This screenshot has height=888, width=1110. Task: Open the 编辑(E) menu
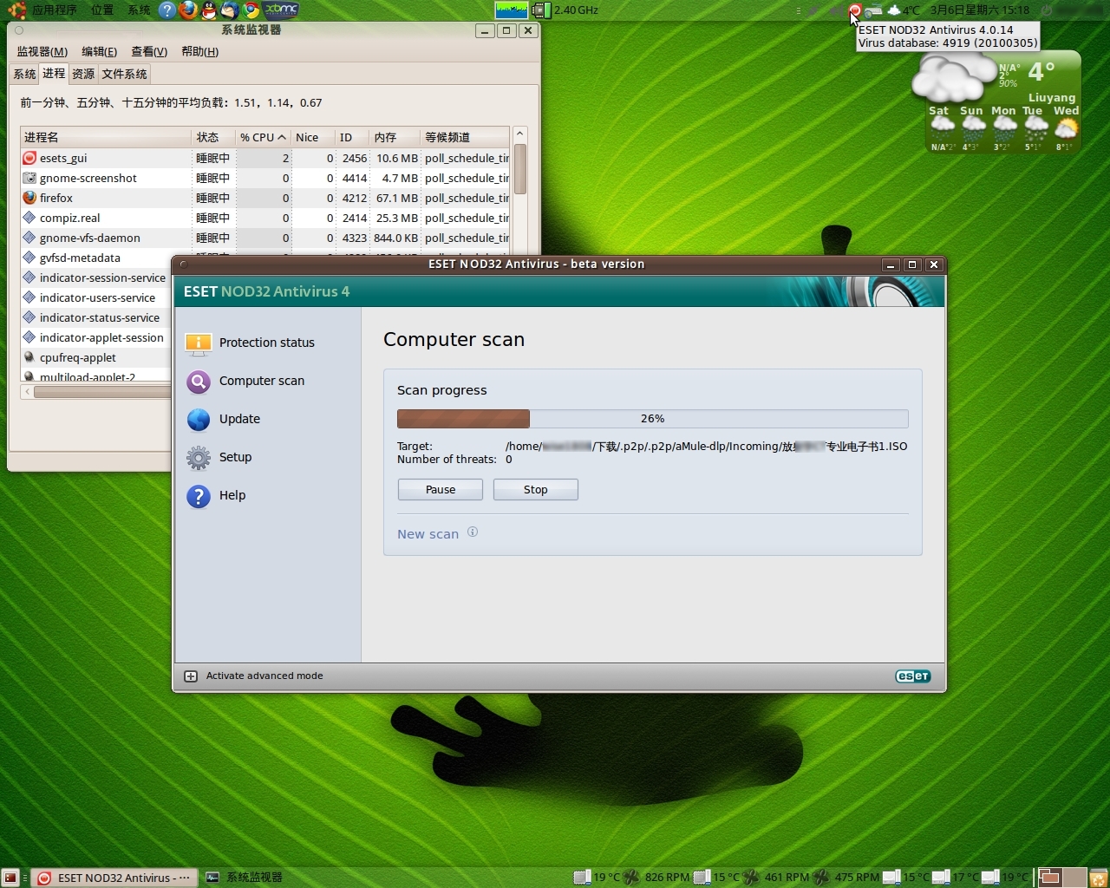click(99, 52)
